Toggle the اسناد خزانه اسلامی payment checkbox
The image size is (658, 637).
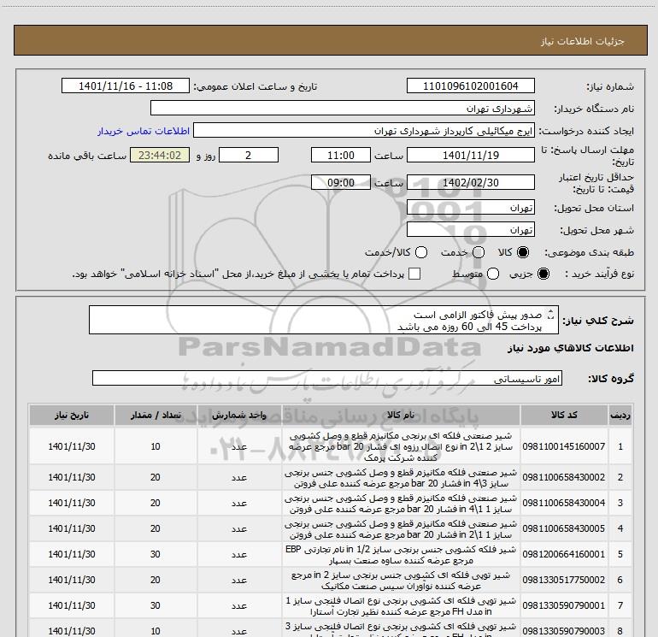tap(414, 274)
